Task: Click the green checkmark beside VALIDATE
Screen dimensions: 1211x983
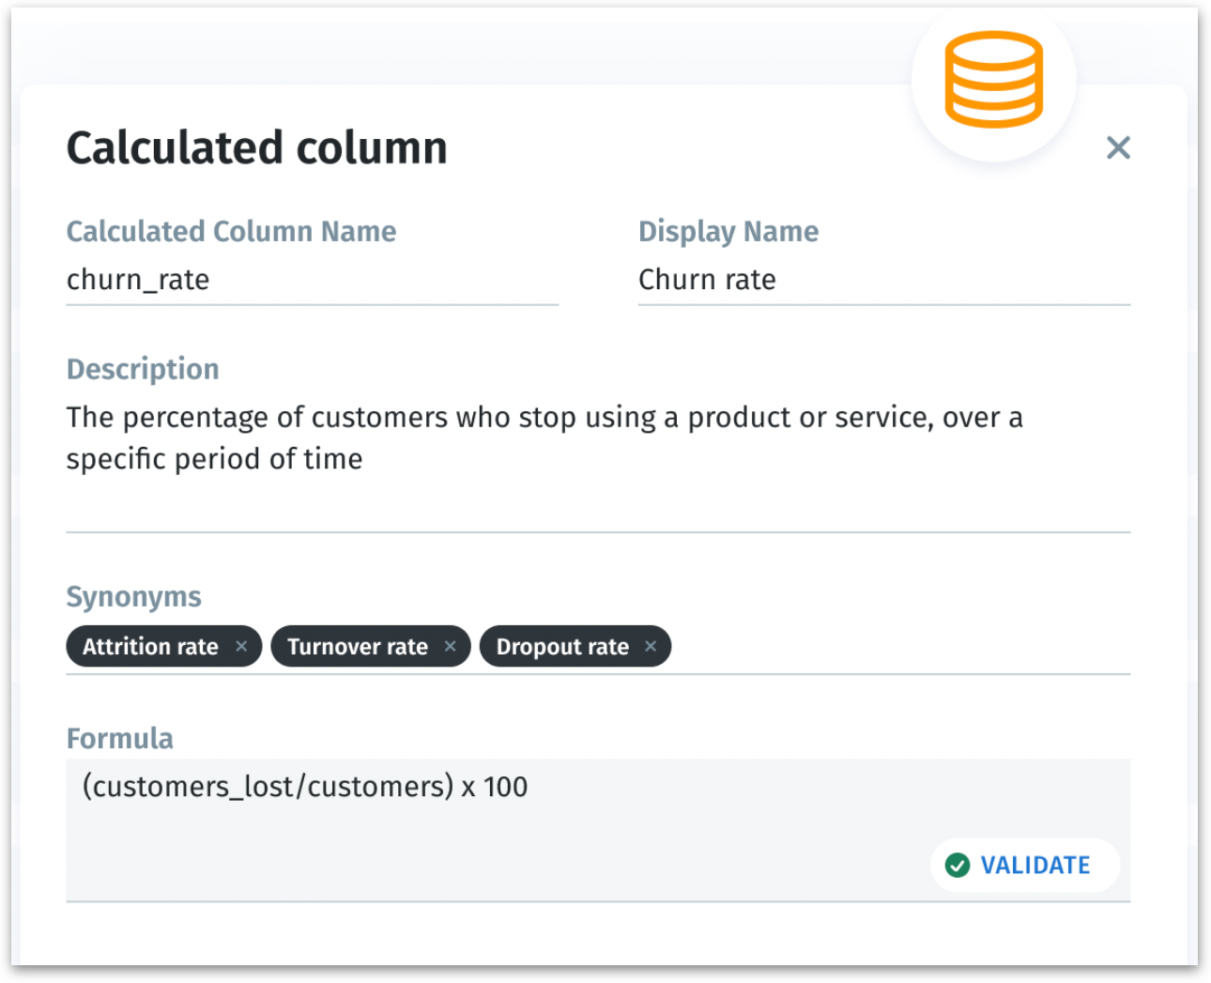Action: [x=957, y=865]
